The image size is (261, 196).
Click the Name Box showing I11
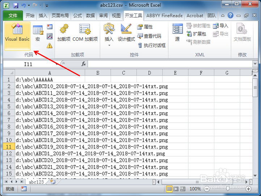pos(28,64)
